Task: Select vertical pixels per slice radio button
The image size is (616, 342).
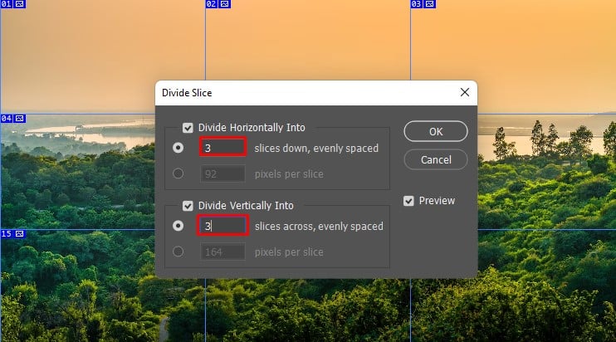Action: click(178, 252)
